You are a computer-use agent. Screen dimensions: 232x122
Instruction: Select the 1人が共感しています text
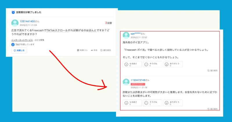[25, 44]
